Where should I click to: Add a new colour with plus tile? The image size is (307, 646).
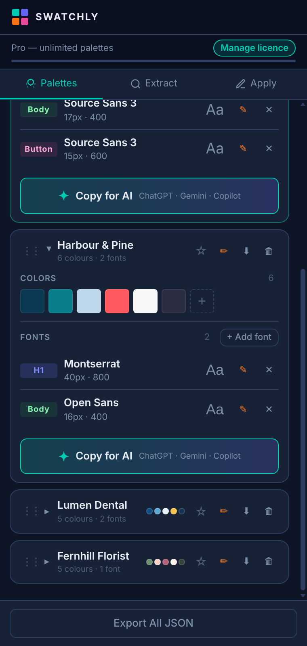coord(202,301)
